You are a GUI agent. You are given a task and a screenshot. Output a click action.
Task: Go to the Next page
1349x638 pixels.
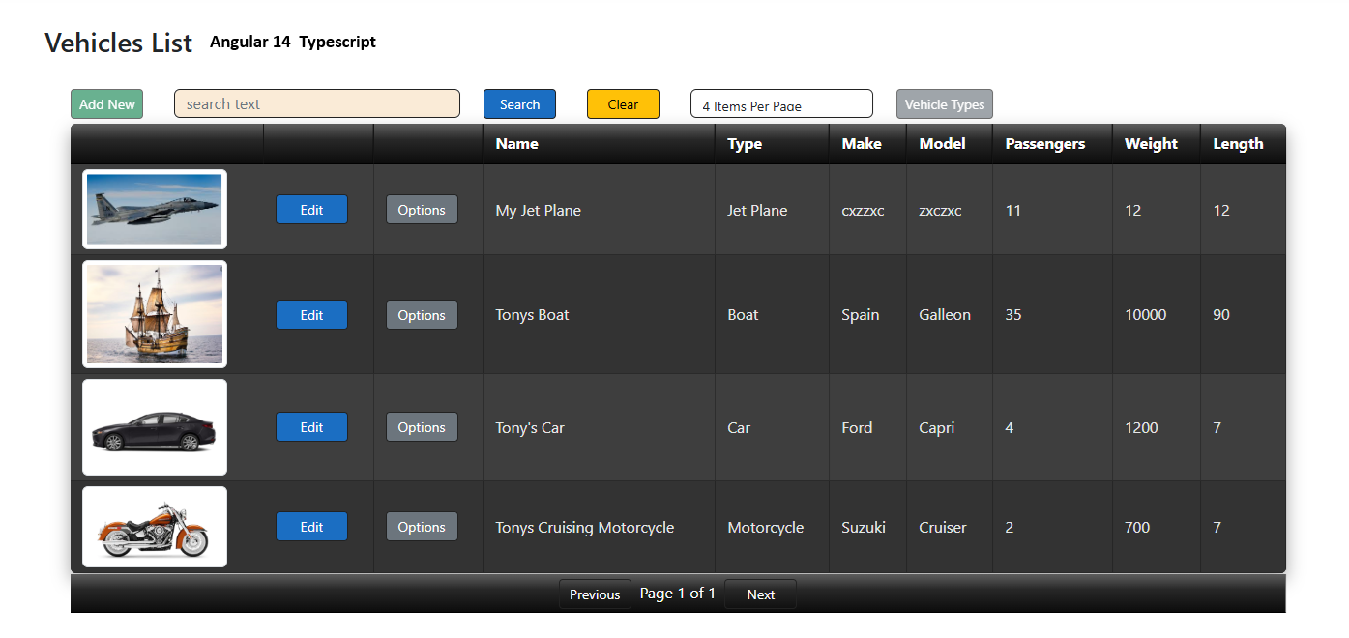click(x=760, y=594)
